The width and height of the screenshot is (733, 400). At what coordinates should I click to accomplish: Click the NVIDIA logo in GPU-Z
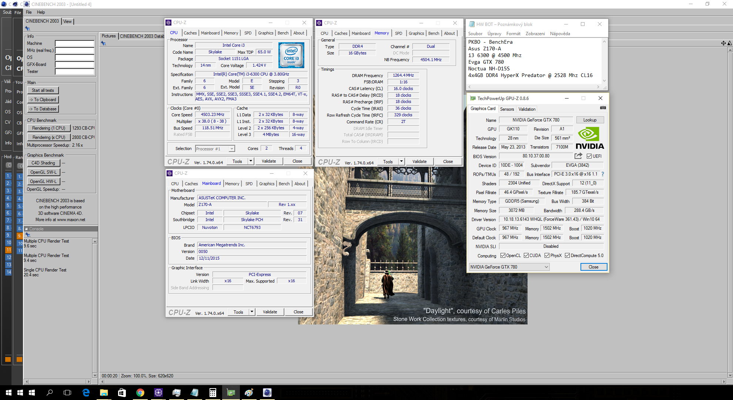(590, 138)
